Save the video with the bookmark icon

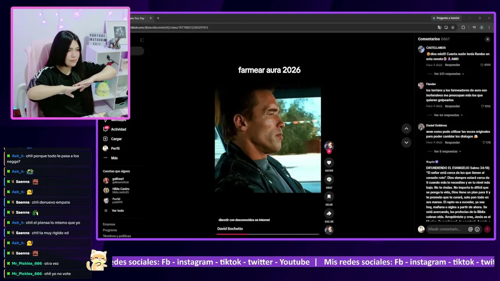(x=329, y=197)
